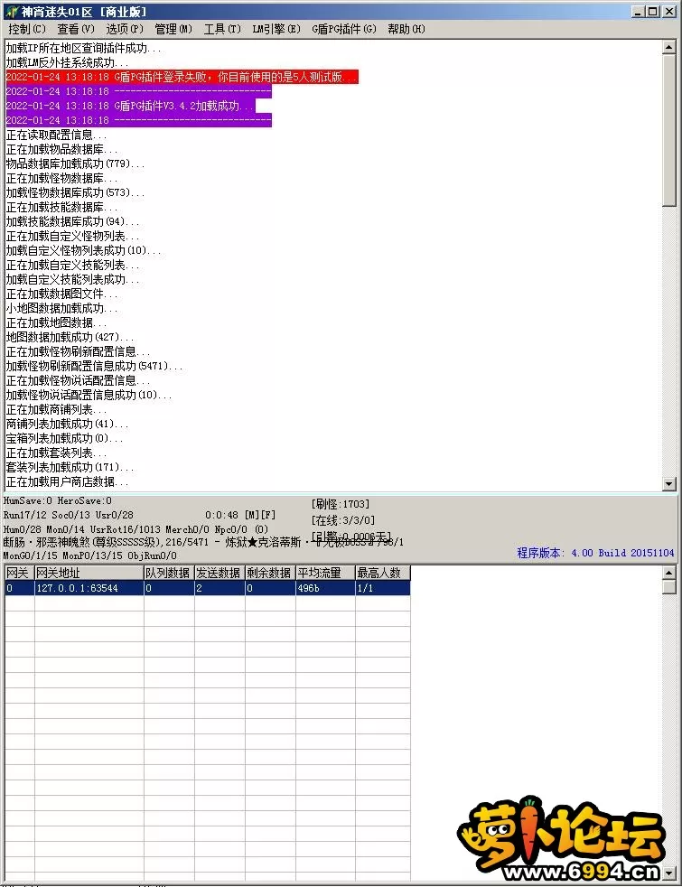
Task: Click the 发送数据 column header
Action: (x=220, y=573)
